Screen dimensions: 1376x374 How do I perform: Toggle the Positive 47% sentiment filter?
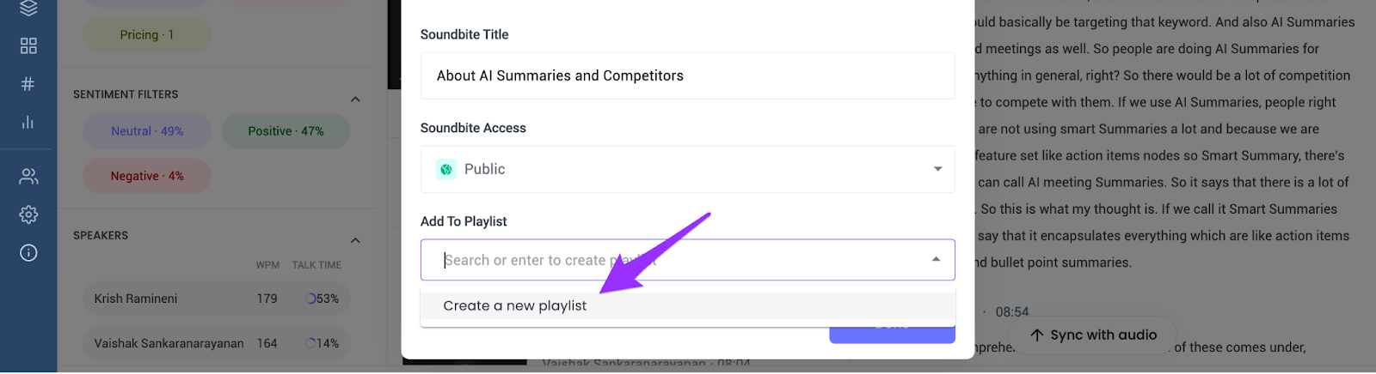click(286, 131)
